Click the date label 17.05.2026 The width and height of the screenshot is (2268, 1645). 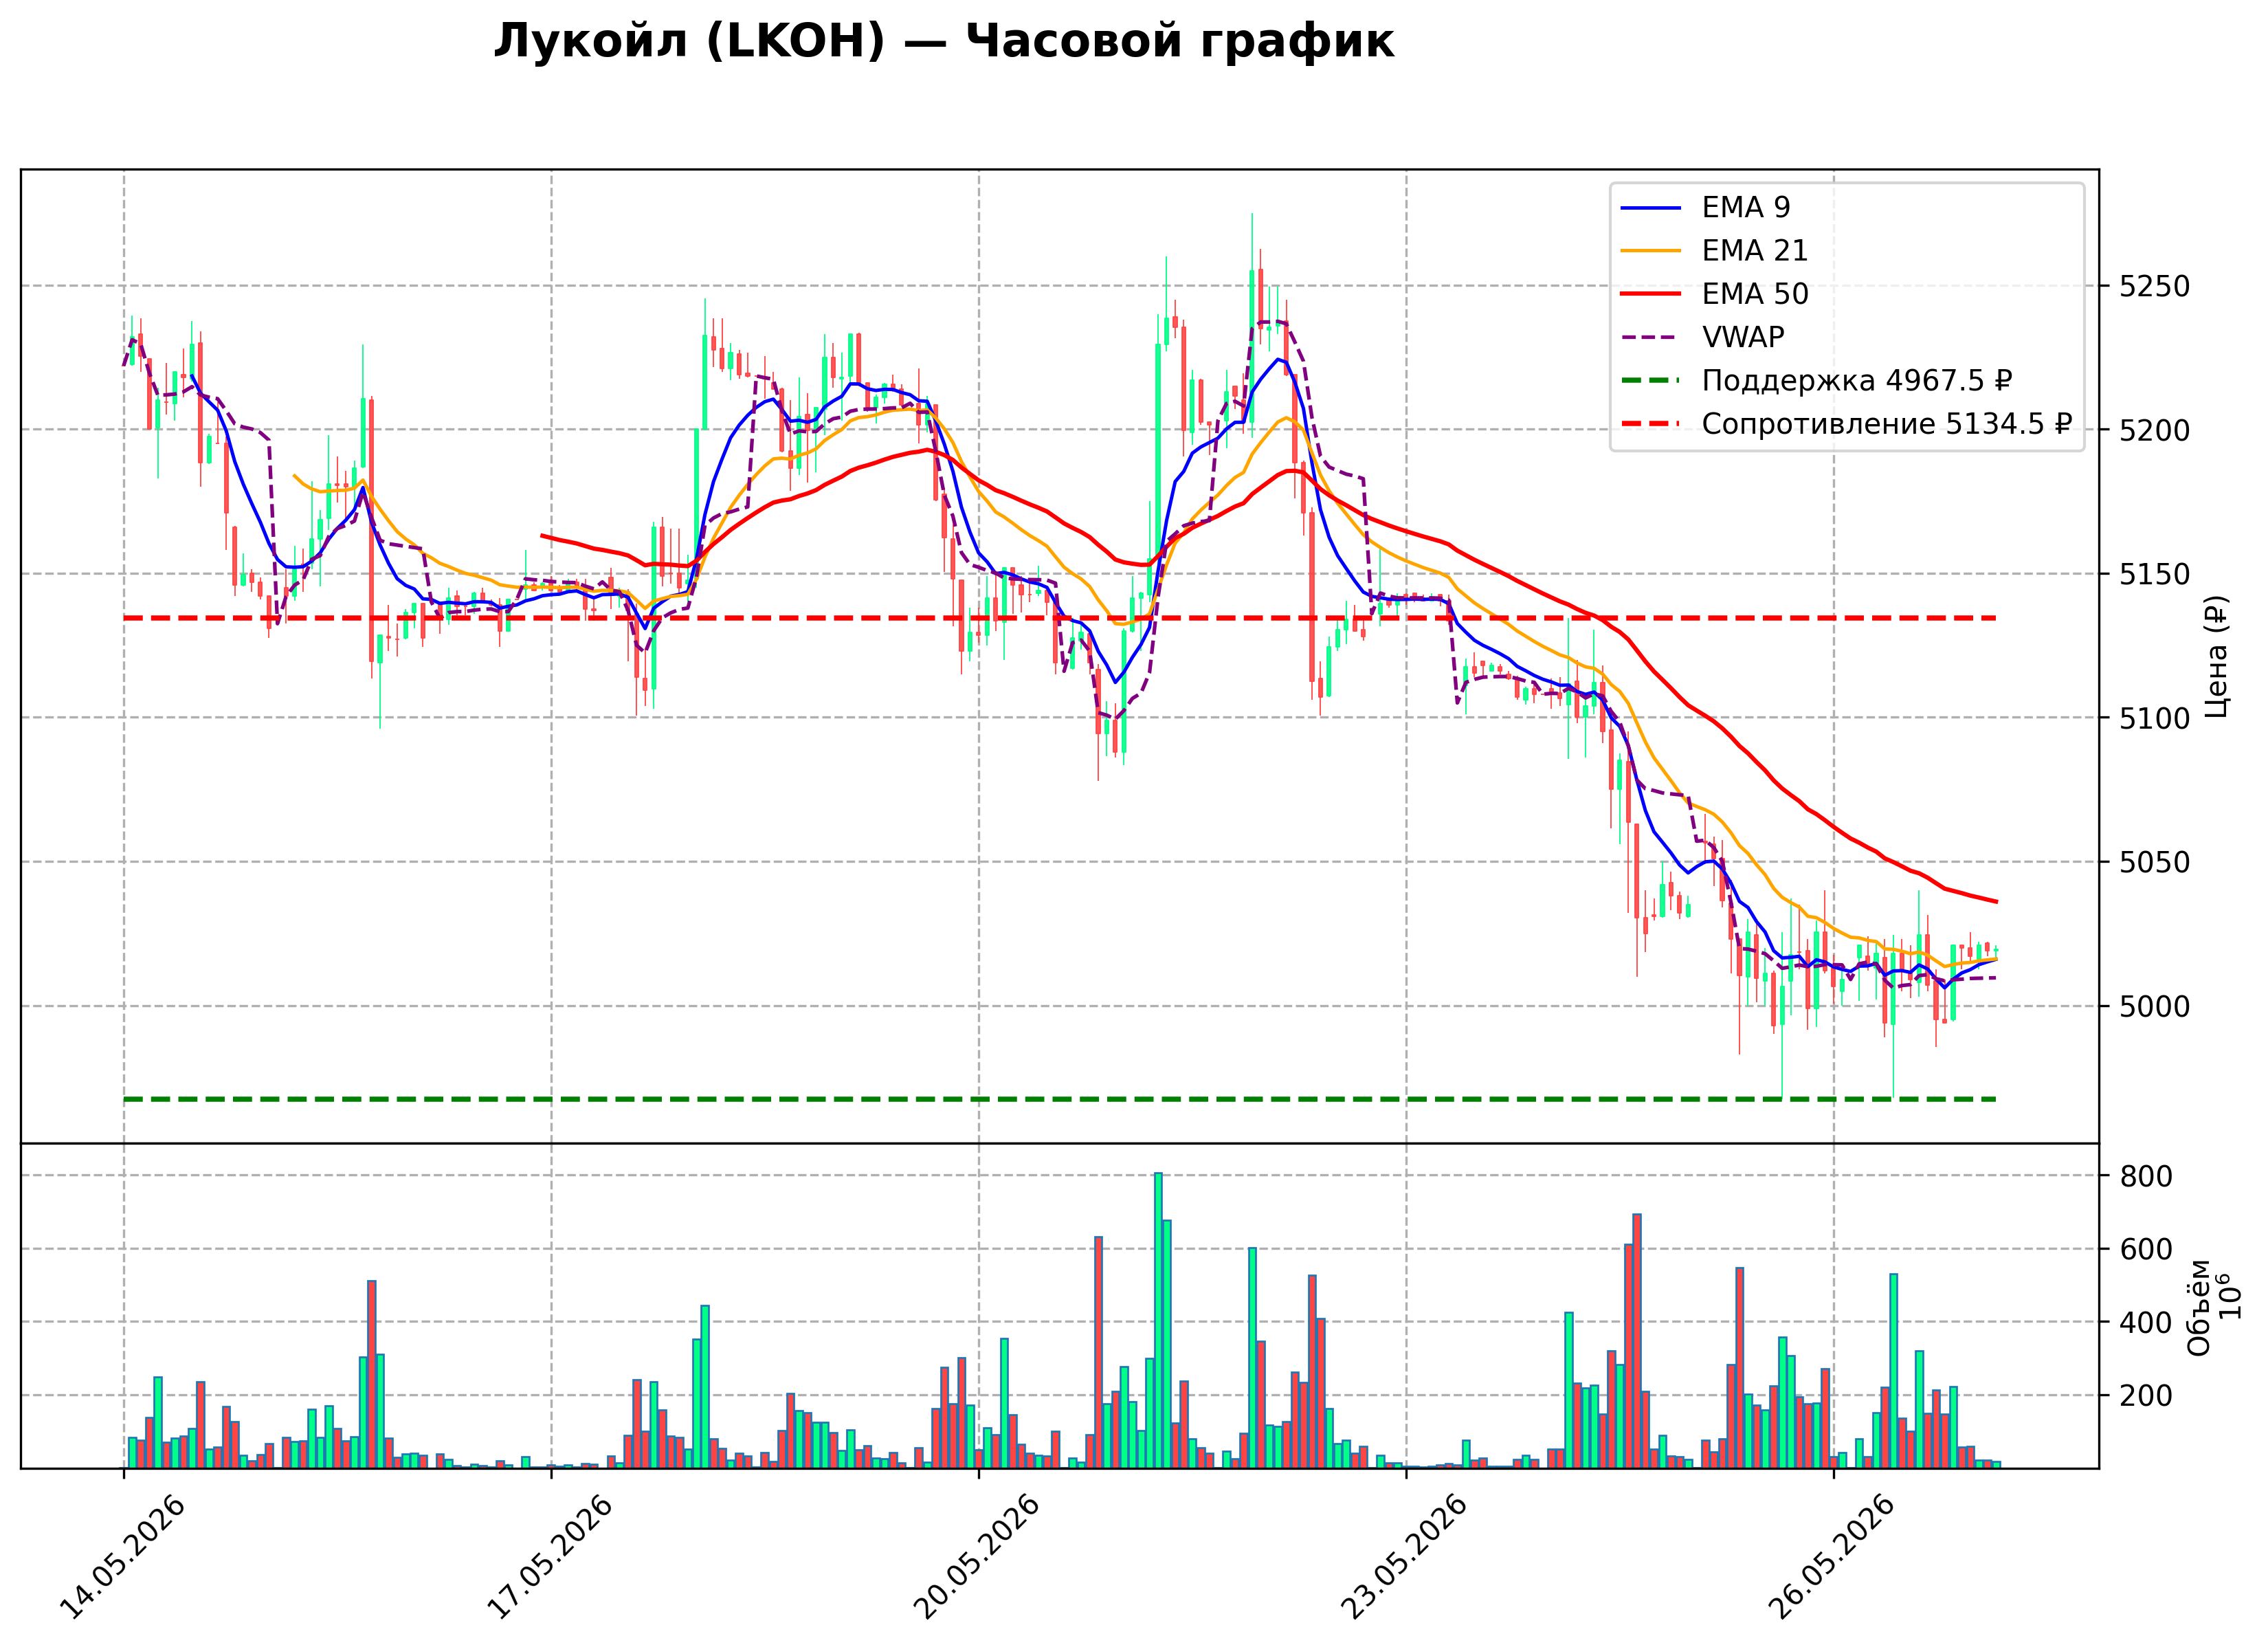click(x=550, y=1558)
